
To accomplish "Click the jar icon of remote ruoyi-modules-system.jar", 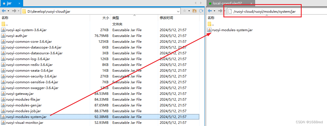I will click(209, 30).
